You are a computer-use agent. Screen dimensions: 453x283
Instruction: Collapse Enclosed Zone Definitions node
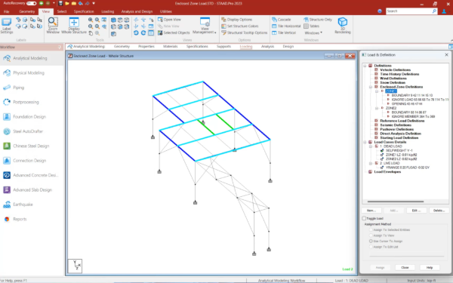(371, 87)
